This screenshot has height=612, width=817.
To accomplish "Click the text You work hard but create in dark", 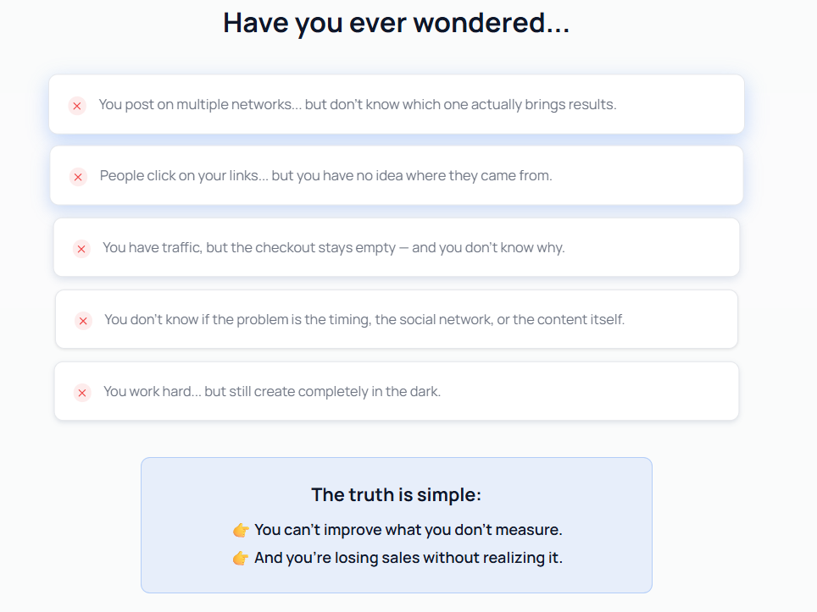I will [x=272, y=391].
